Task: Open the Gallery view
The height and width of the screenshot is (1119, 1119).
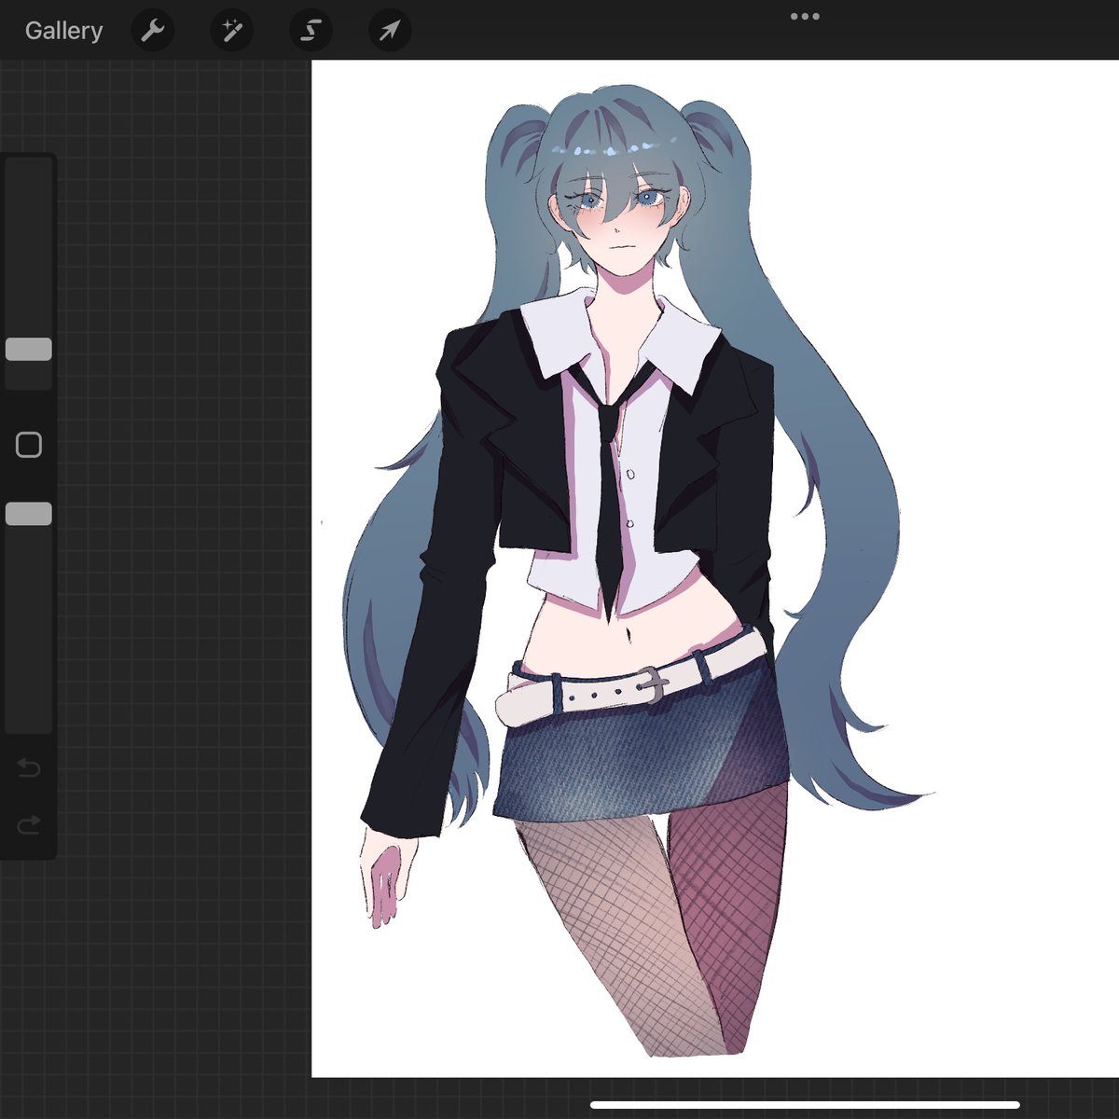Action: (63, 31)
